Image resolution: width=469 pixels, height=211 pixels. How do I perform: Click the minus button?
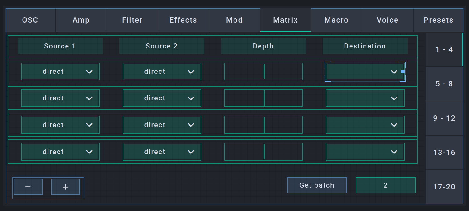pos(28,187)
